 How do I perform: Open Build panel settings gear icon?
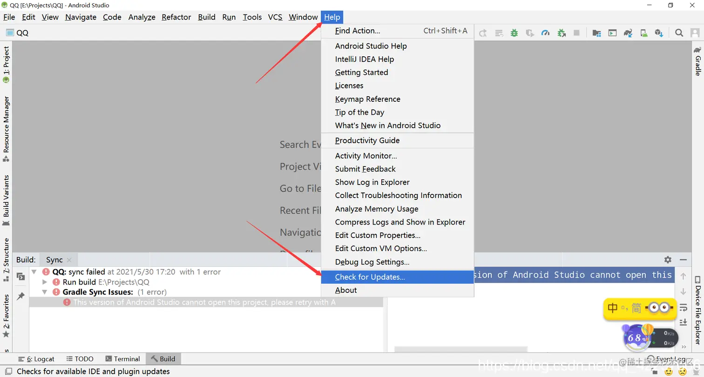pos(668,260)
